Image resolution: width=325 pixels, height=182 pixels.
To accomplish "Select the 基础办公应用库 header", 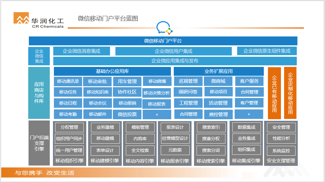I will pyautogui.click(x=112, y=71).
